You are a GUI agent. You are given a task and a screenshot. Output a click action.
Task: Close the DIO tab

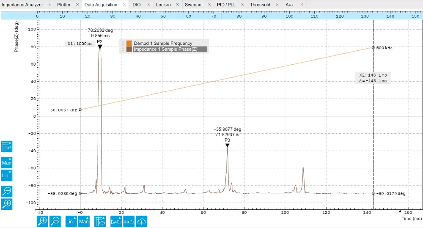point(148,5)
